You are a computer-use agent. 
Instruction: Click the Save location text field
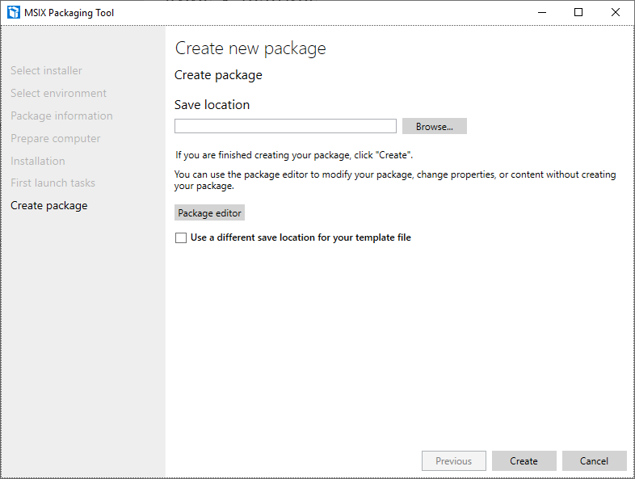(x=285, y=126)
